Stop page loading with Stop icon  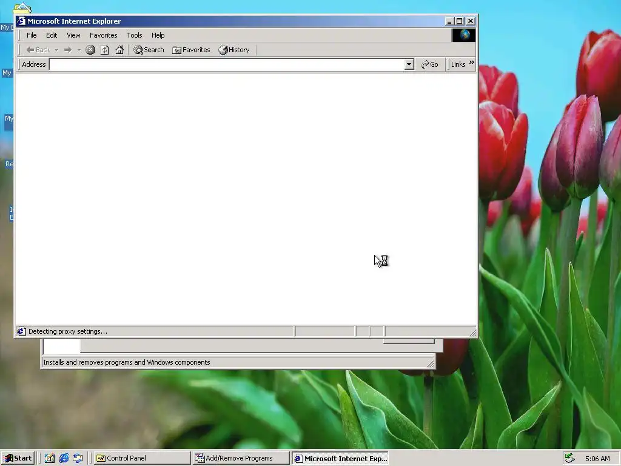pyautogui.click(x=90, y=50)
